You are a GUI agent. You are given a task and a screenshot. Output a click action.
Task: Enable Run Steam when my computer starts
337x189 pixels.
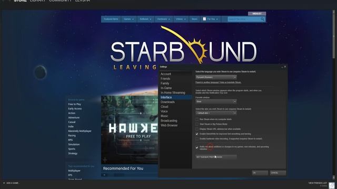click(x=197, y=119)
